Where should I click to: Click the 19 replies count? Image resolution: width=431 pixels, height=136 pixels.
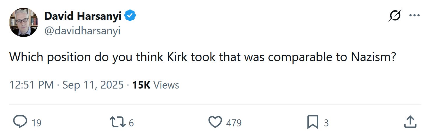coord(36,123)
